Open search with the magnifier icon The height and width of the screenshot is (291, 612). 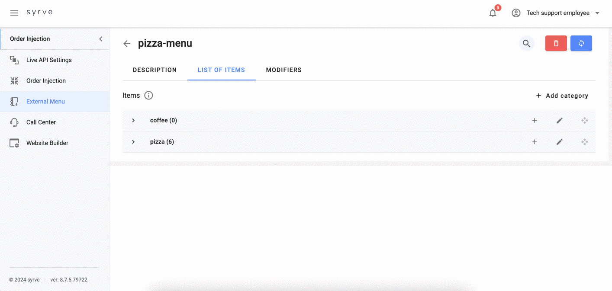tap(526, 43)
